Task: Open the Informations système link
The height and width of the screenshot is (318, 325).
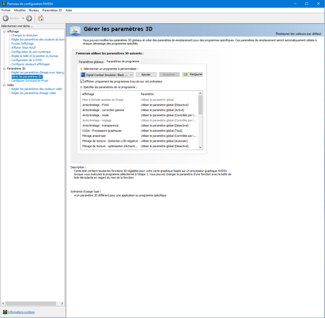Action: click(x=21, y=312)
